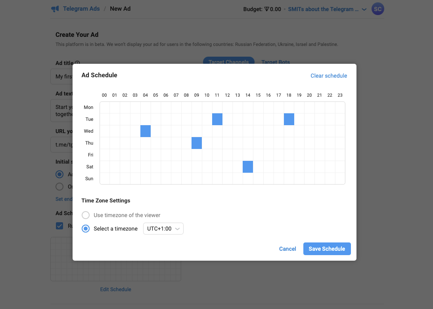Select 'Use timezone of the viewer' option
433x309 pixels.
(86, 215)
